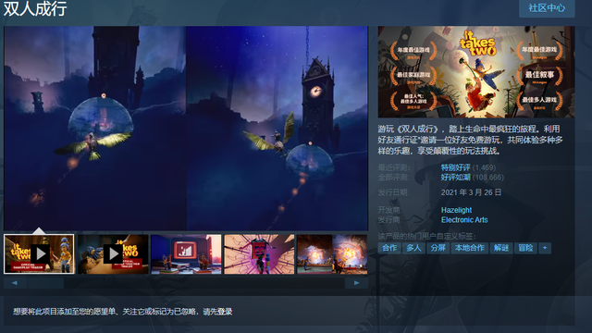Select the red monitor room screenshot thumbnail
The width and height of the screenshot is (592, 333).
point(186,254)
